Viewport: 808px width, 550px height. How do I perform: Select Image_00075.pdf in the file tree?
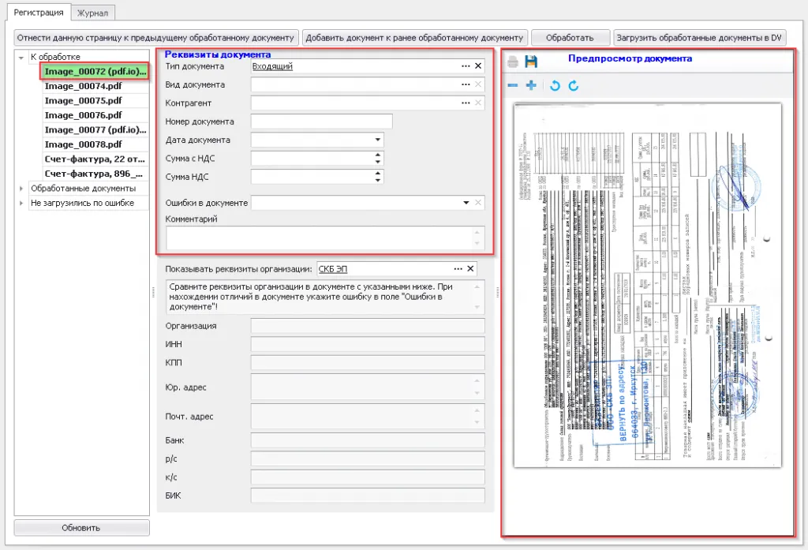[x=84, y=101]
